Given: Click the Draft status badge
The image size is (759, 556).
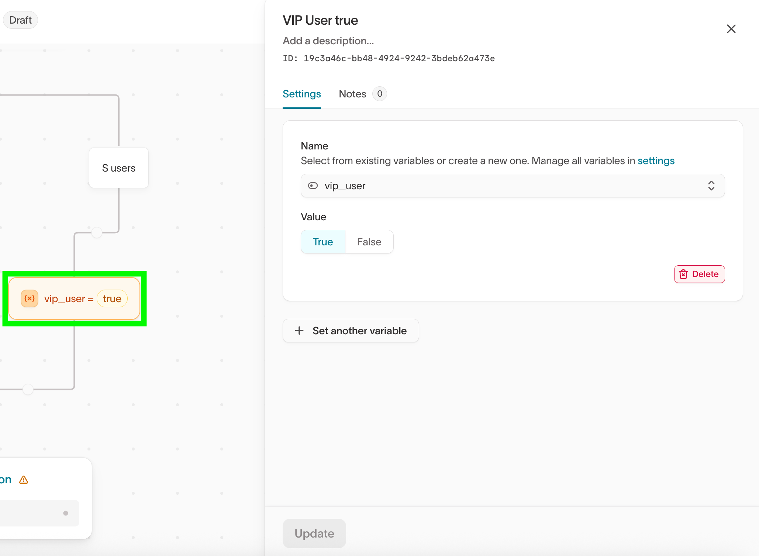Looking at the screenshot, I should coord(20,20).
